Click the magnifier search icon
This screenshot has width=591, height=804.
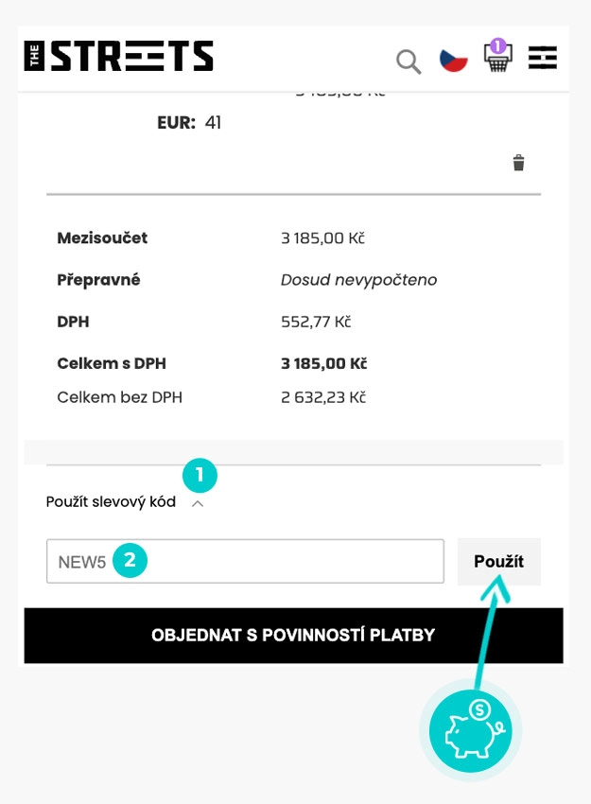[x=408, y=61]
